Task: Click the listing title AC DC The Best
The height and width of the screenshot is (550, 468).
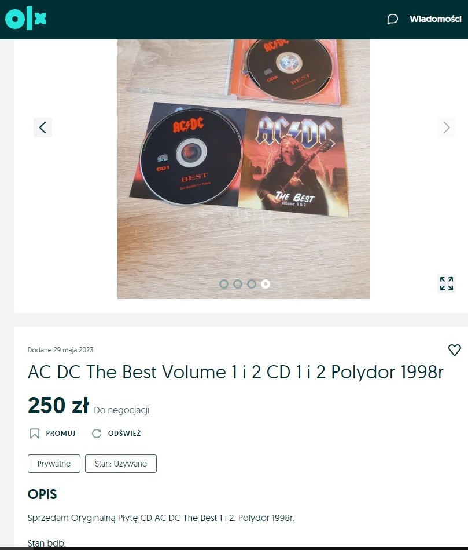Action: point(235,372)
